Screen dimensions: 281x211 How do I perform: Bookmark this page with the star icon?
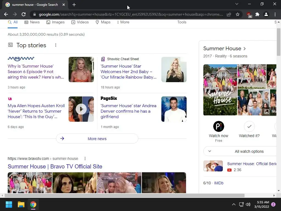(x=238, y=14)
